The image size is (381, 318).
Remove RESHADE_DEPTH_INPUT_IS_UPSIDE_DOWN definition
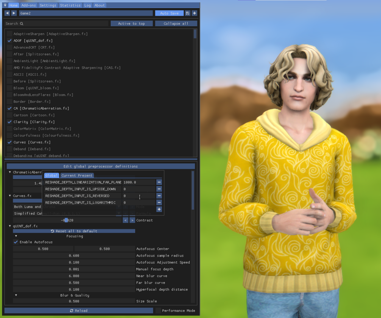click(159, 189)
